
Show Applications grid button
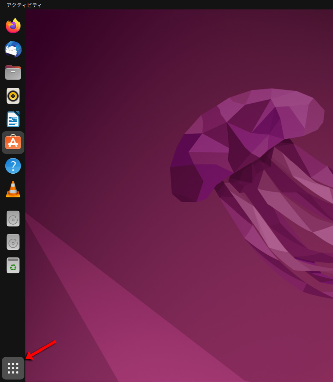(x=13, y=368)
